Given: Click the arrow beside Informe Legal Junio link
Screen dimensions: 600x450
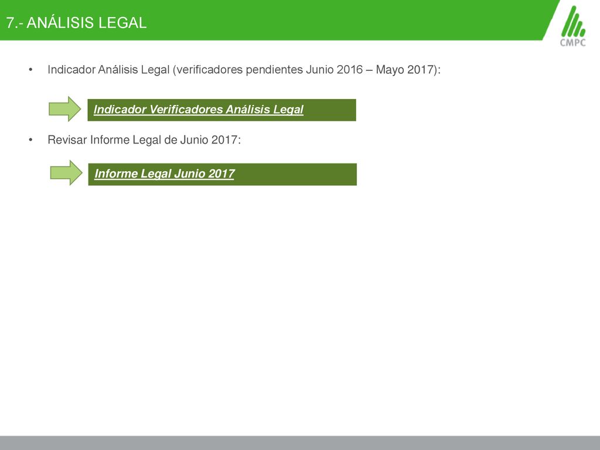Looking at the screenshot, I should (66, 173).
